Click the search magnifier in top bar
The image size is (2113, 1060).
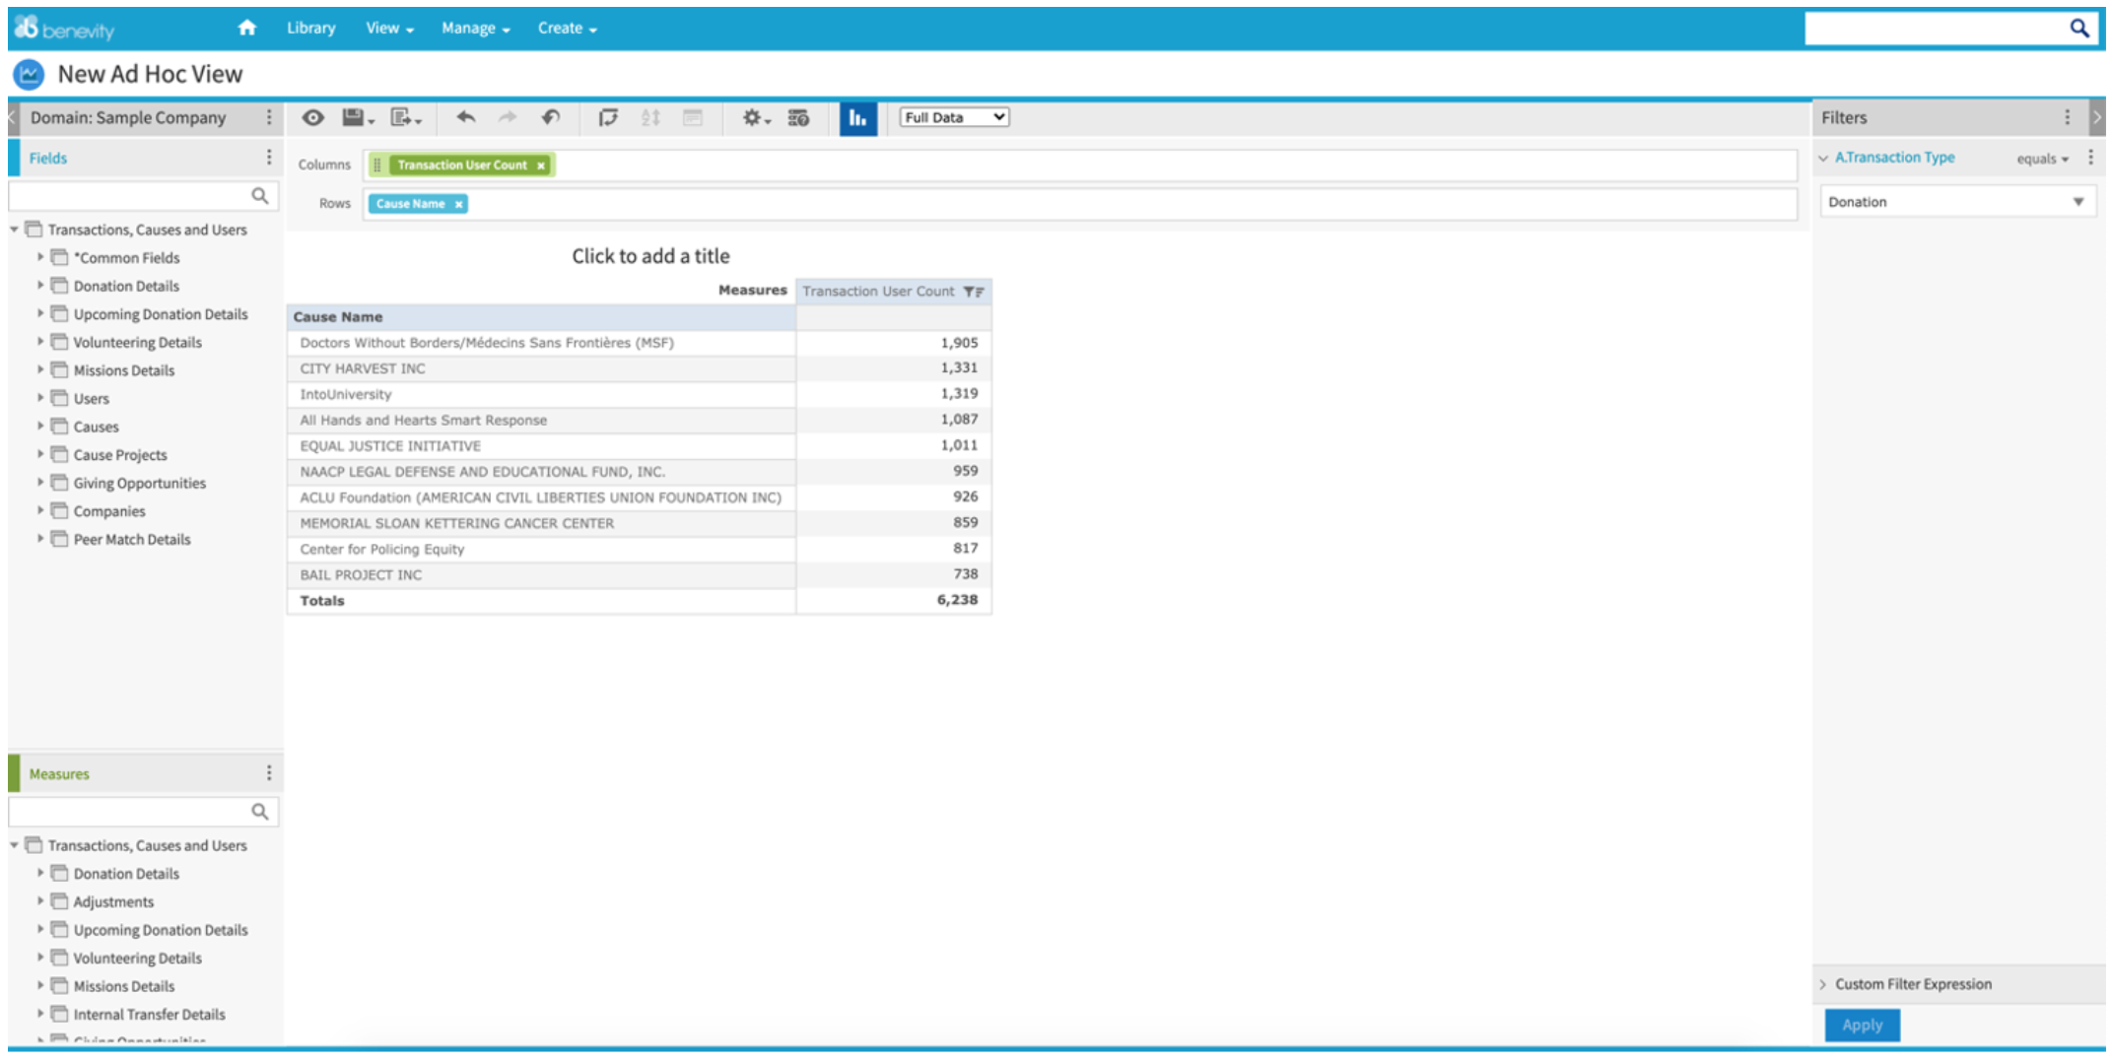[2079, 29]
